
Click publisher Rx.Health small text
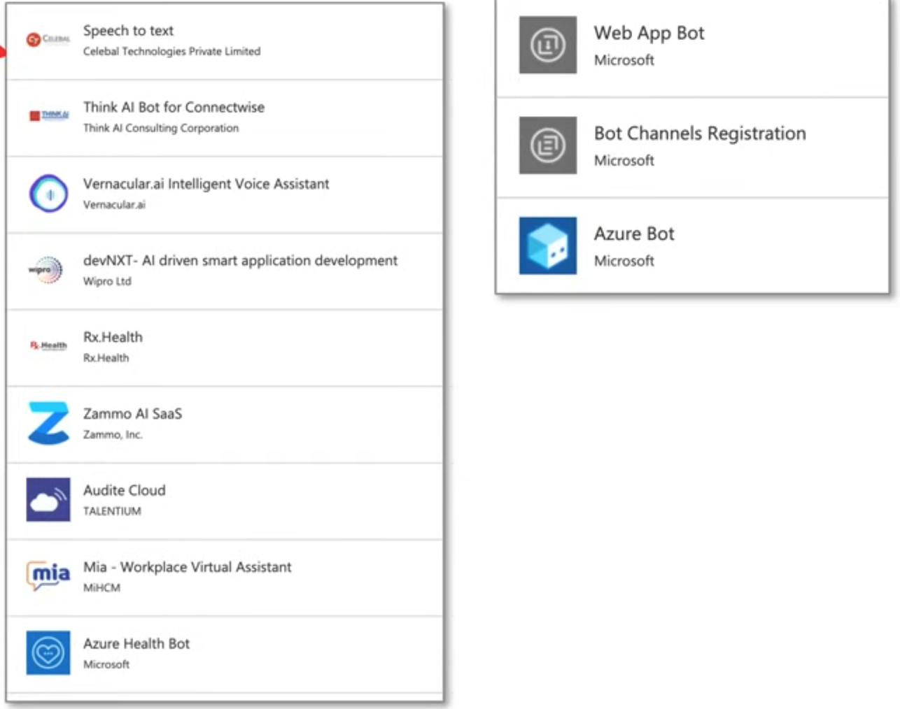(x=106, y=358)
